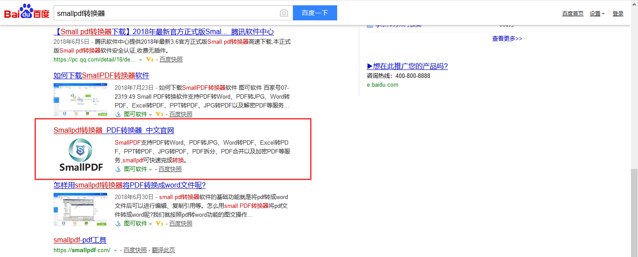Open 百度快照 for 如何下载SmallPDF result

tap(181, 114)
